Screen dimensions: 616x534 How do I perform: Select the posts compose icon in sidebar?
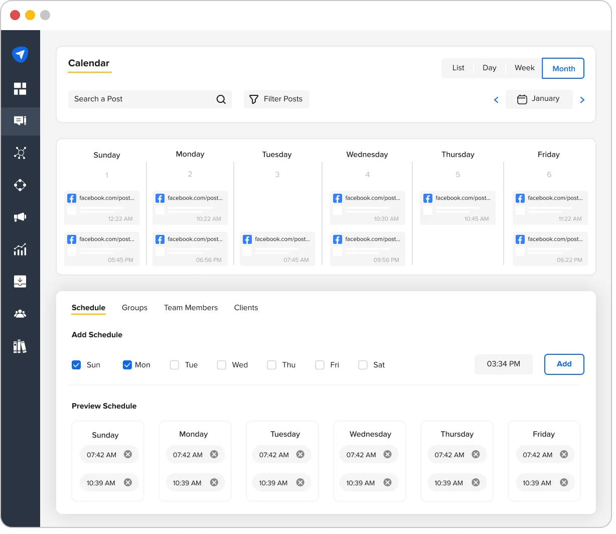click(x=20, y=121)
